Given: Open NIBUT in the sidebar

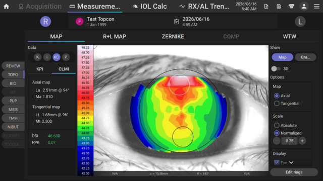Looking at the screenshot, I should tap(13, 127).
